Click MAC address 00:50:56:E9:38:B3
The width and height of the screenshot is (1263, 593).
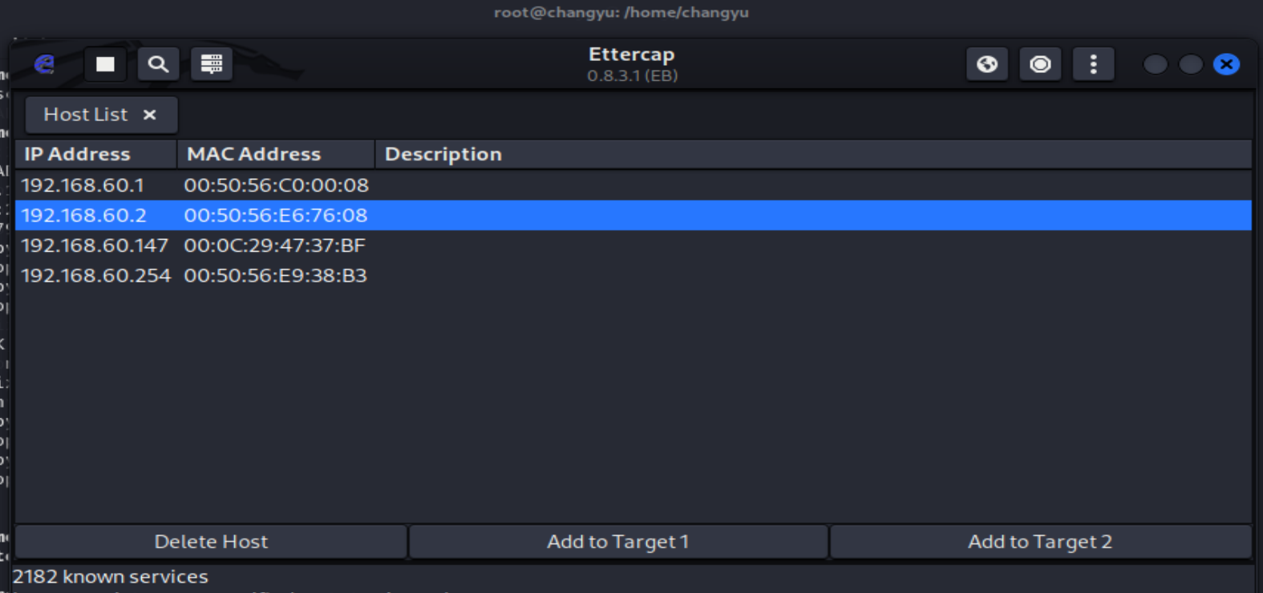pyautogui.click(x=275, y=275)
